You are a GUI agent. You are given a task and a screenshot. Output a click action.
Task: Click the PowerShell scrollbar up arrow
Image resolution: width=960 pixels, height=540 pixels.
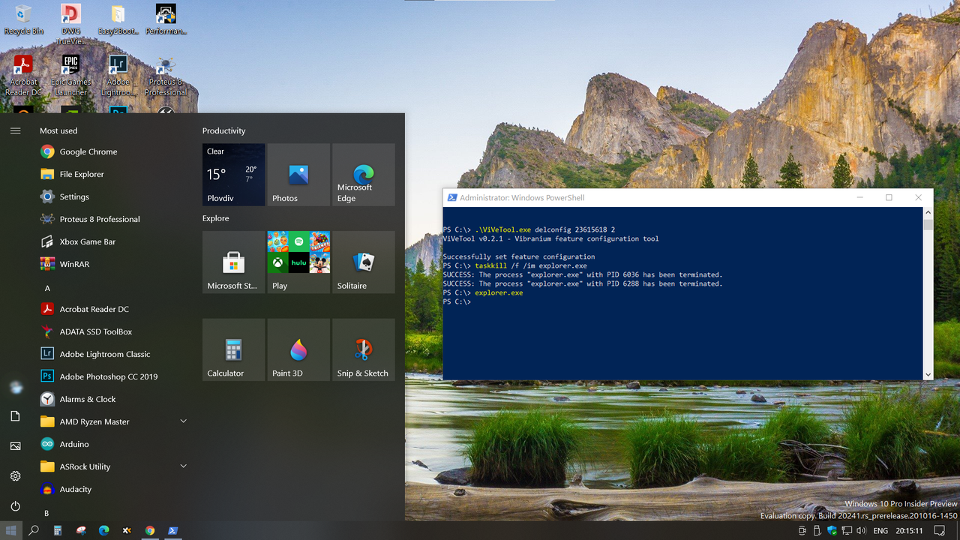[928, 213]
